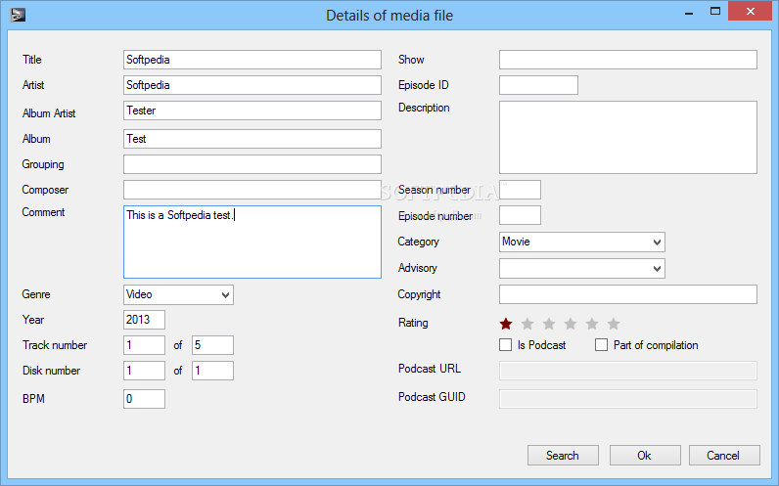Click the 'Track number' label
This screenshot has width=779, height=486.
tap(55, 345)
